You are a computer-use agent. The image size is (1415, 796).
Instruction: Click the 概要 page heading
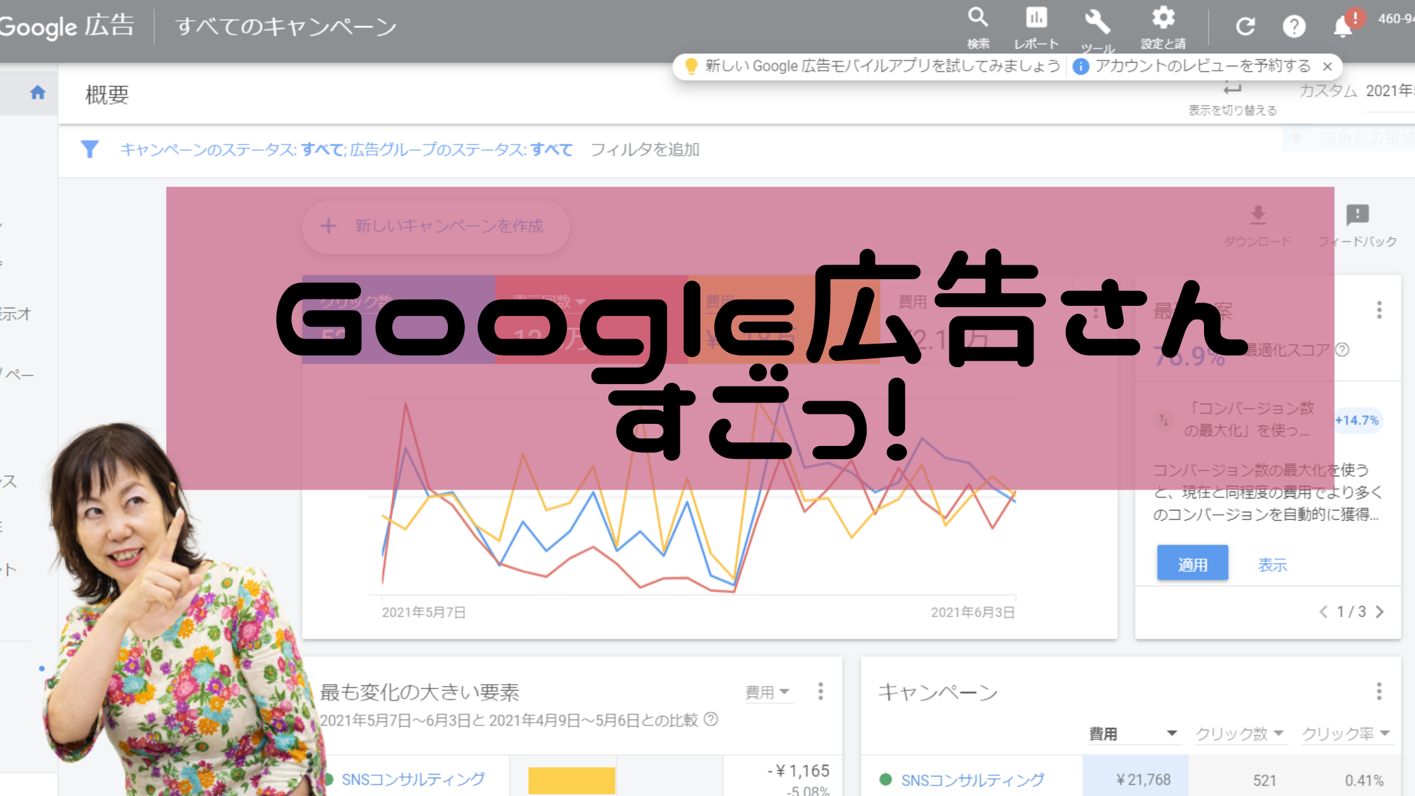click(x=107, y=95)
